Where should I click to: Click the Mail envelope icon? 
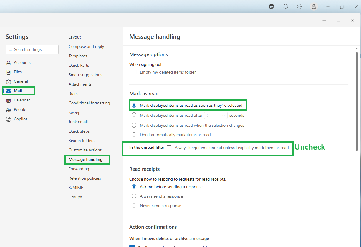[9, 91]
